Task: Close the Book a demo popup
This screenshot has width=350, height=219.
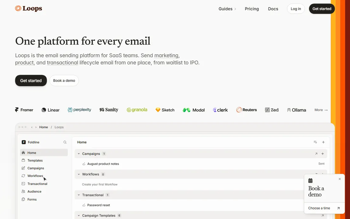Action: click(340, 179)
